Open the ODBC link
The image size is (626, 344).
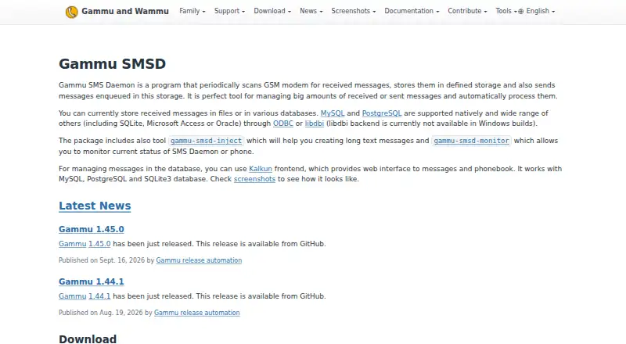(283, 124)
